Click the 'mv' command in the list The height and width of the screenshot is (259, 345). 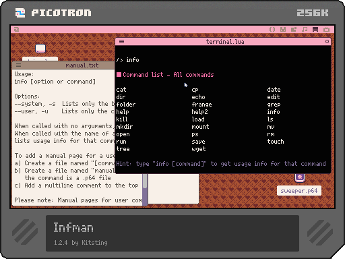[271, 127]
